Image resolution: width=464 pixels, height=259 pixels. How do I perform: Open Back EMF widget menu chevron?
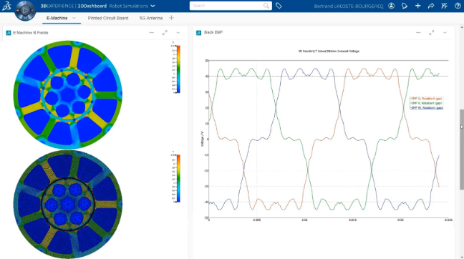click(x=445, y=33)
